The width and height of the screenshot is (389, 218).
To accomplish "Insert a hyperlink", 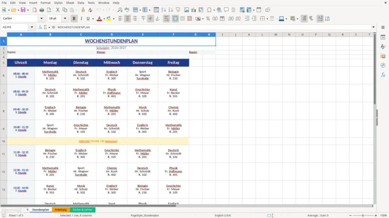I will (x=219, y=10).
